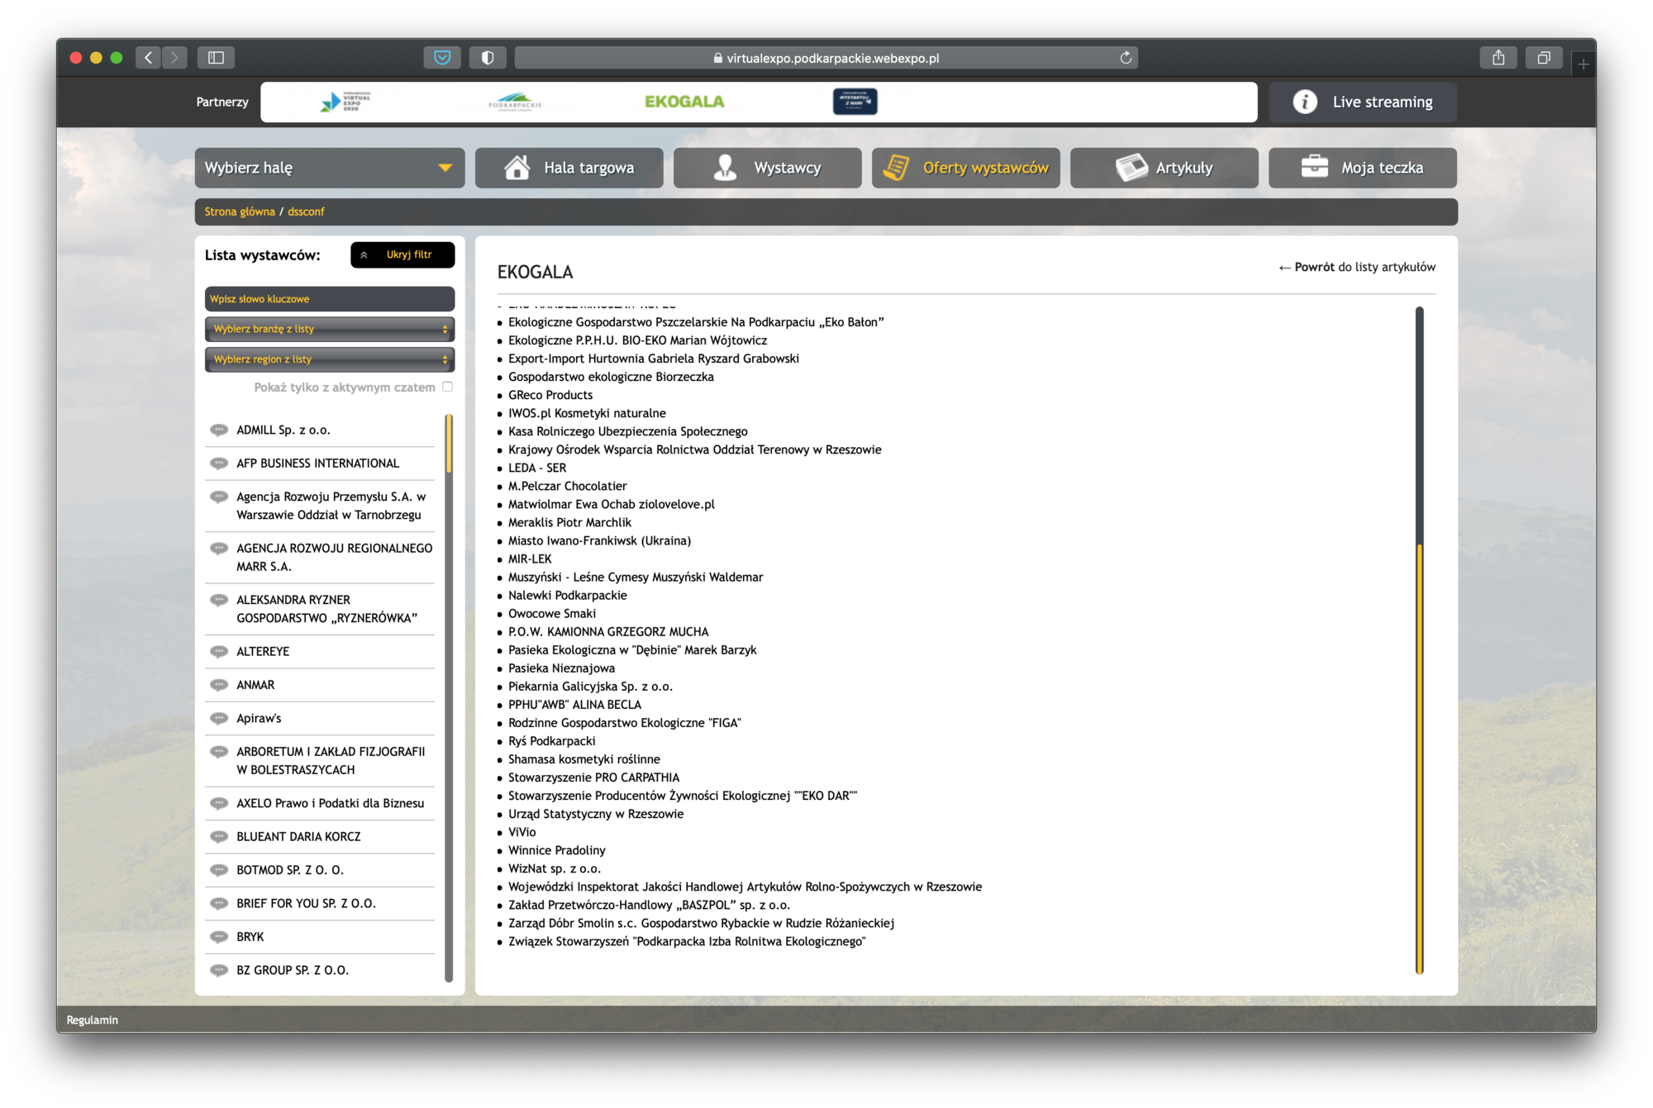Click chat icon beside BZ GROUP
Viewport: 1653px width, 1108px height.
[219, 970]
